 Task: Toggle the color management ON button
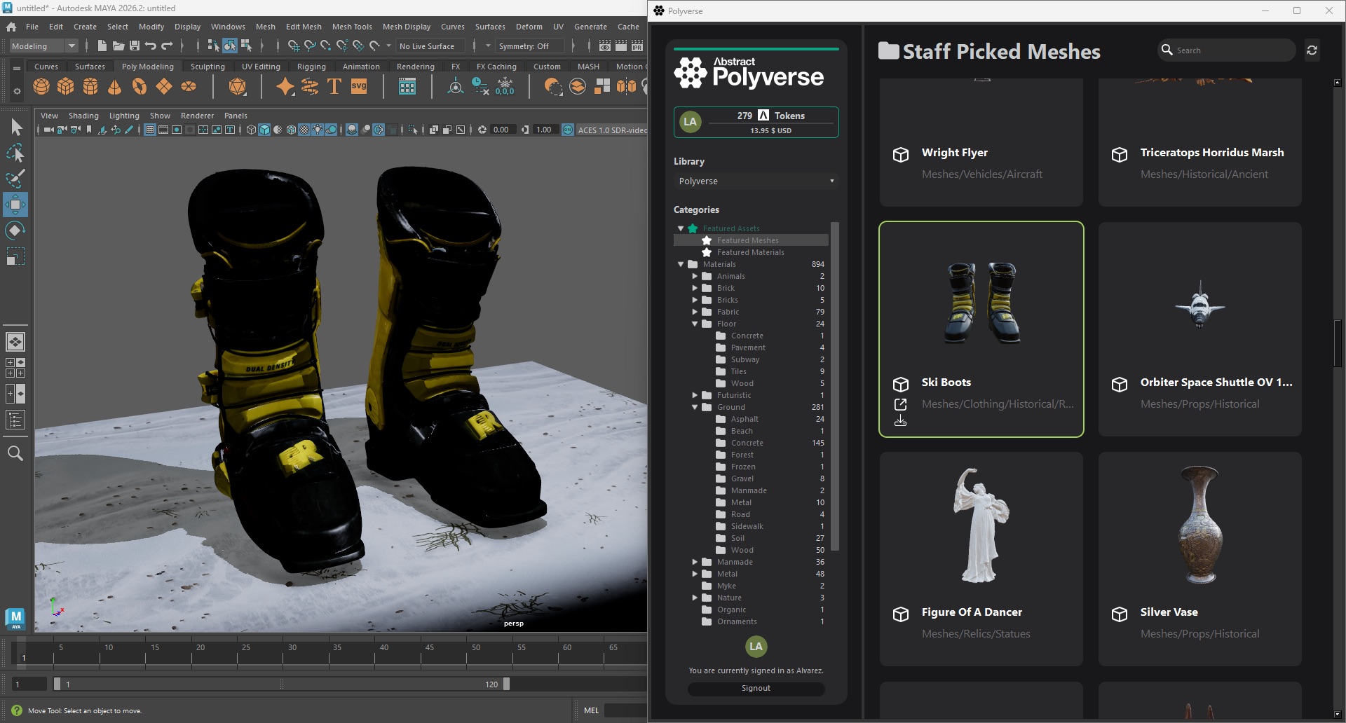point(568,130)
